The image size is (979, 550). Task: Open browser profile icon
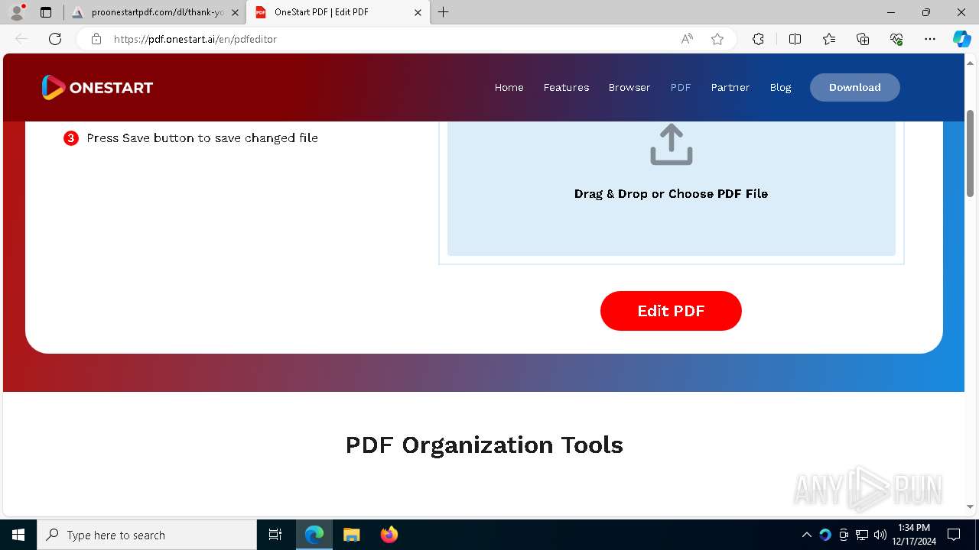[16, 12]
